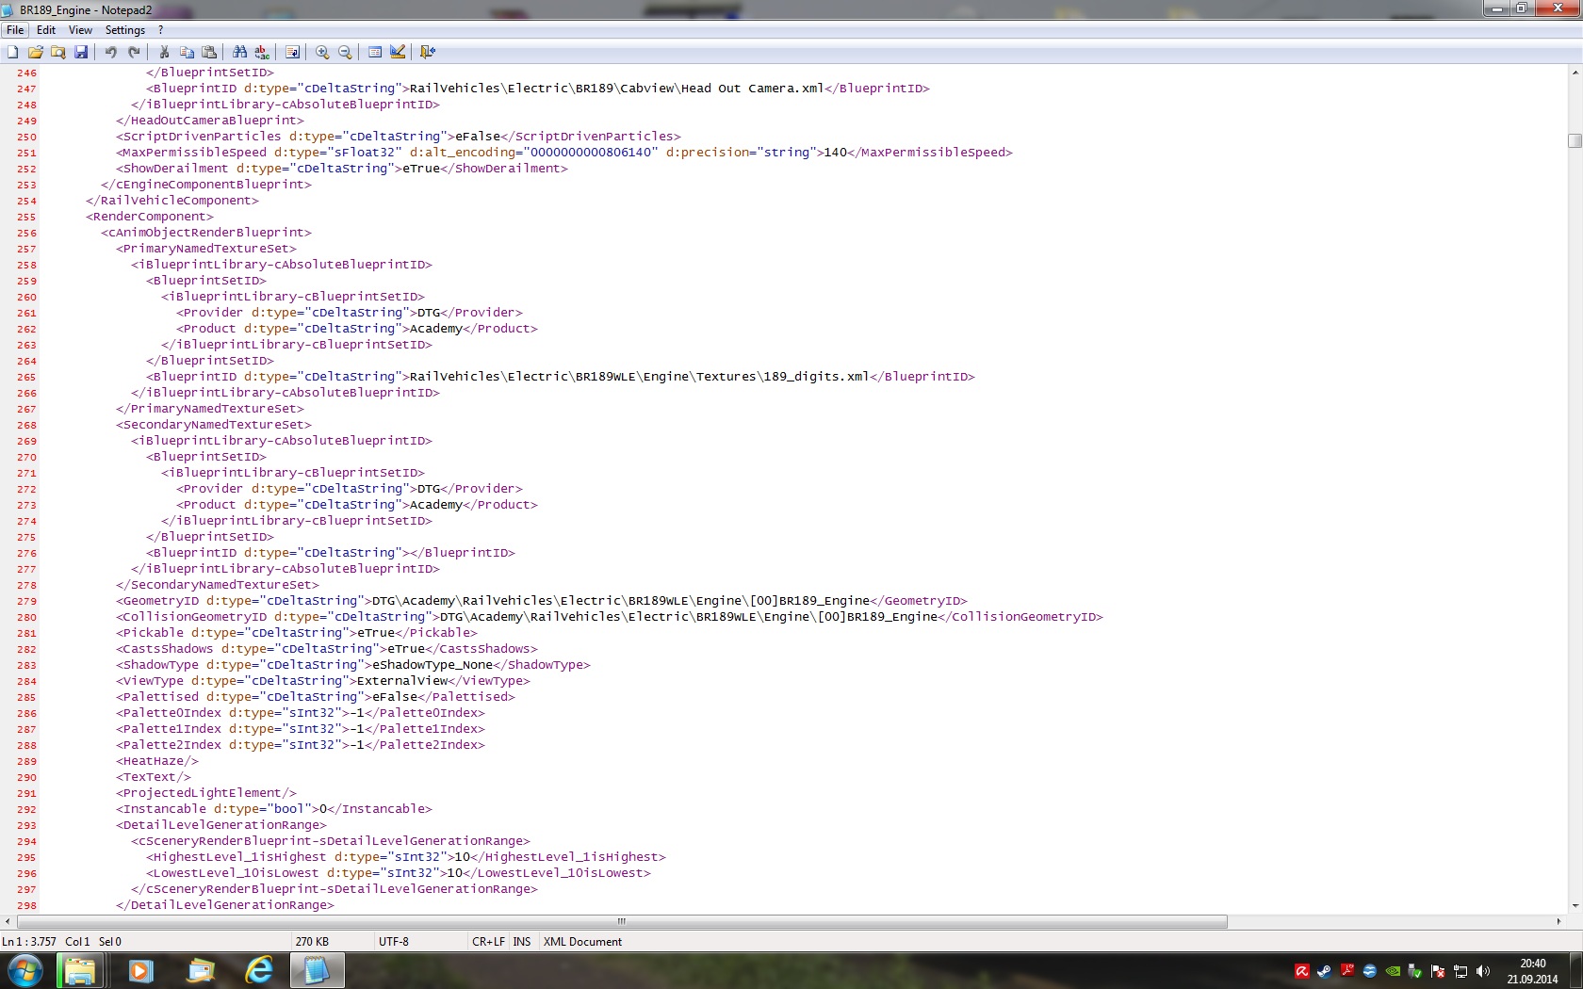
Task: Zoom out with the magnifier minus icon
Action: pos(345,52)
